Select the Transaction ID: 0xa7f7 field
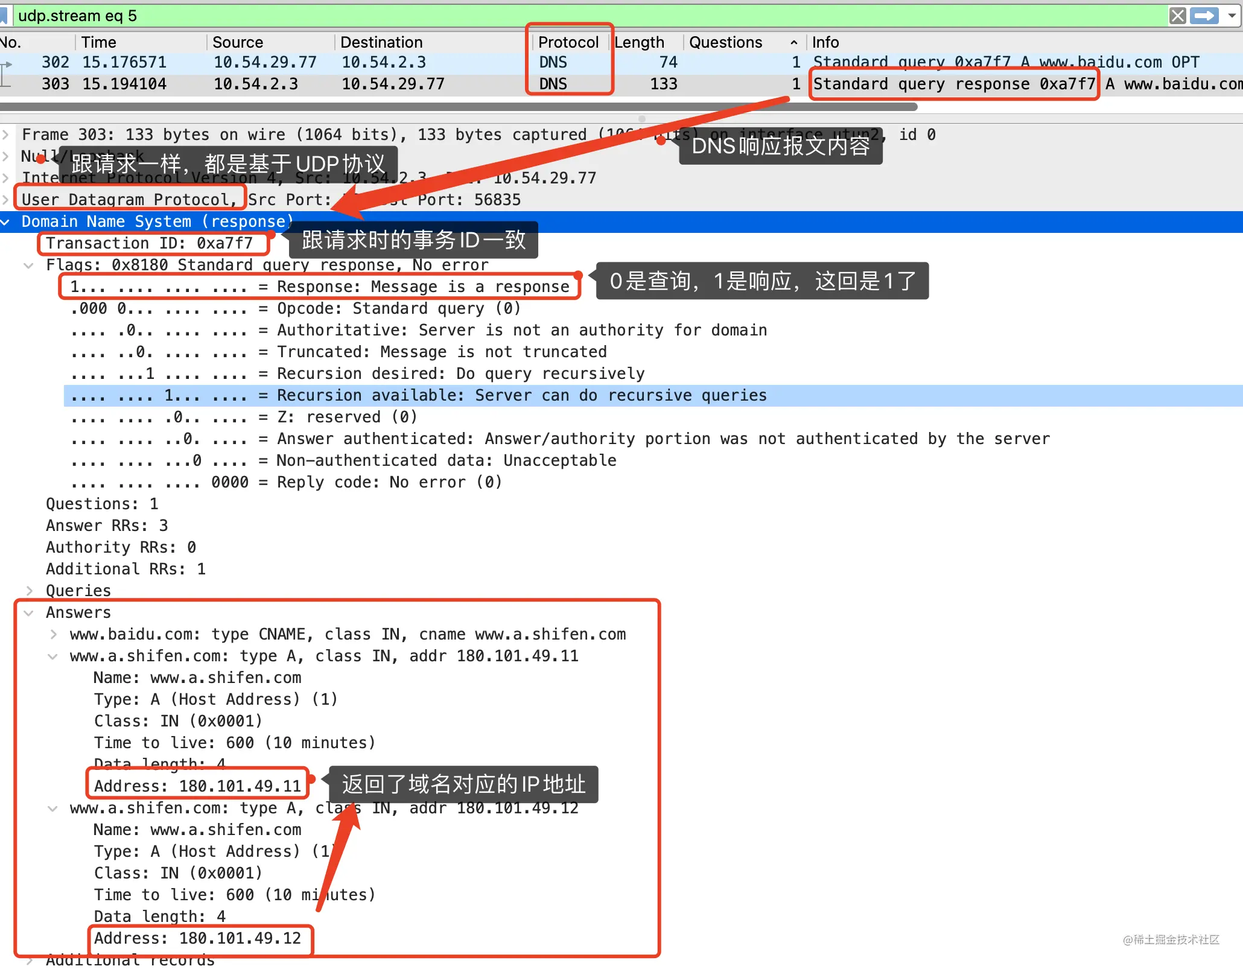 149,243
